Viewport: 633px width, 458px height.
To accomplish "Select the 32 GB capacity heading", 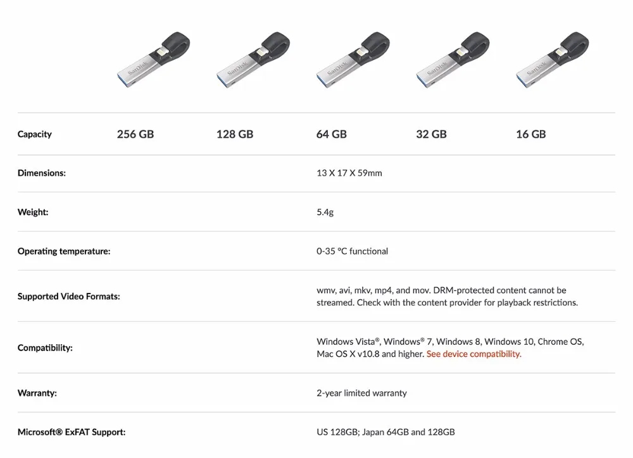I will click(x=431, y=134).
